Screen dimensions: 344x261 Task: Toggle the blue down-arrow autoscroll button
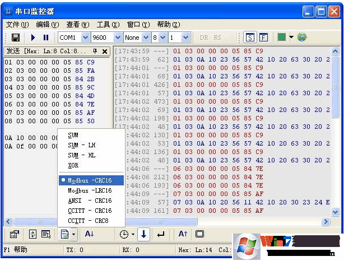click(x=143, y=234)
